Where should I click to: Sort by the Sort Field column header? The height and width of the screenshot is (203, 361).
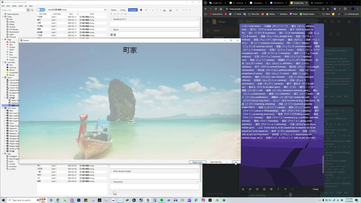coord(43,14)
